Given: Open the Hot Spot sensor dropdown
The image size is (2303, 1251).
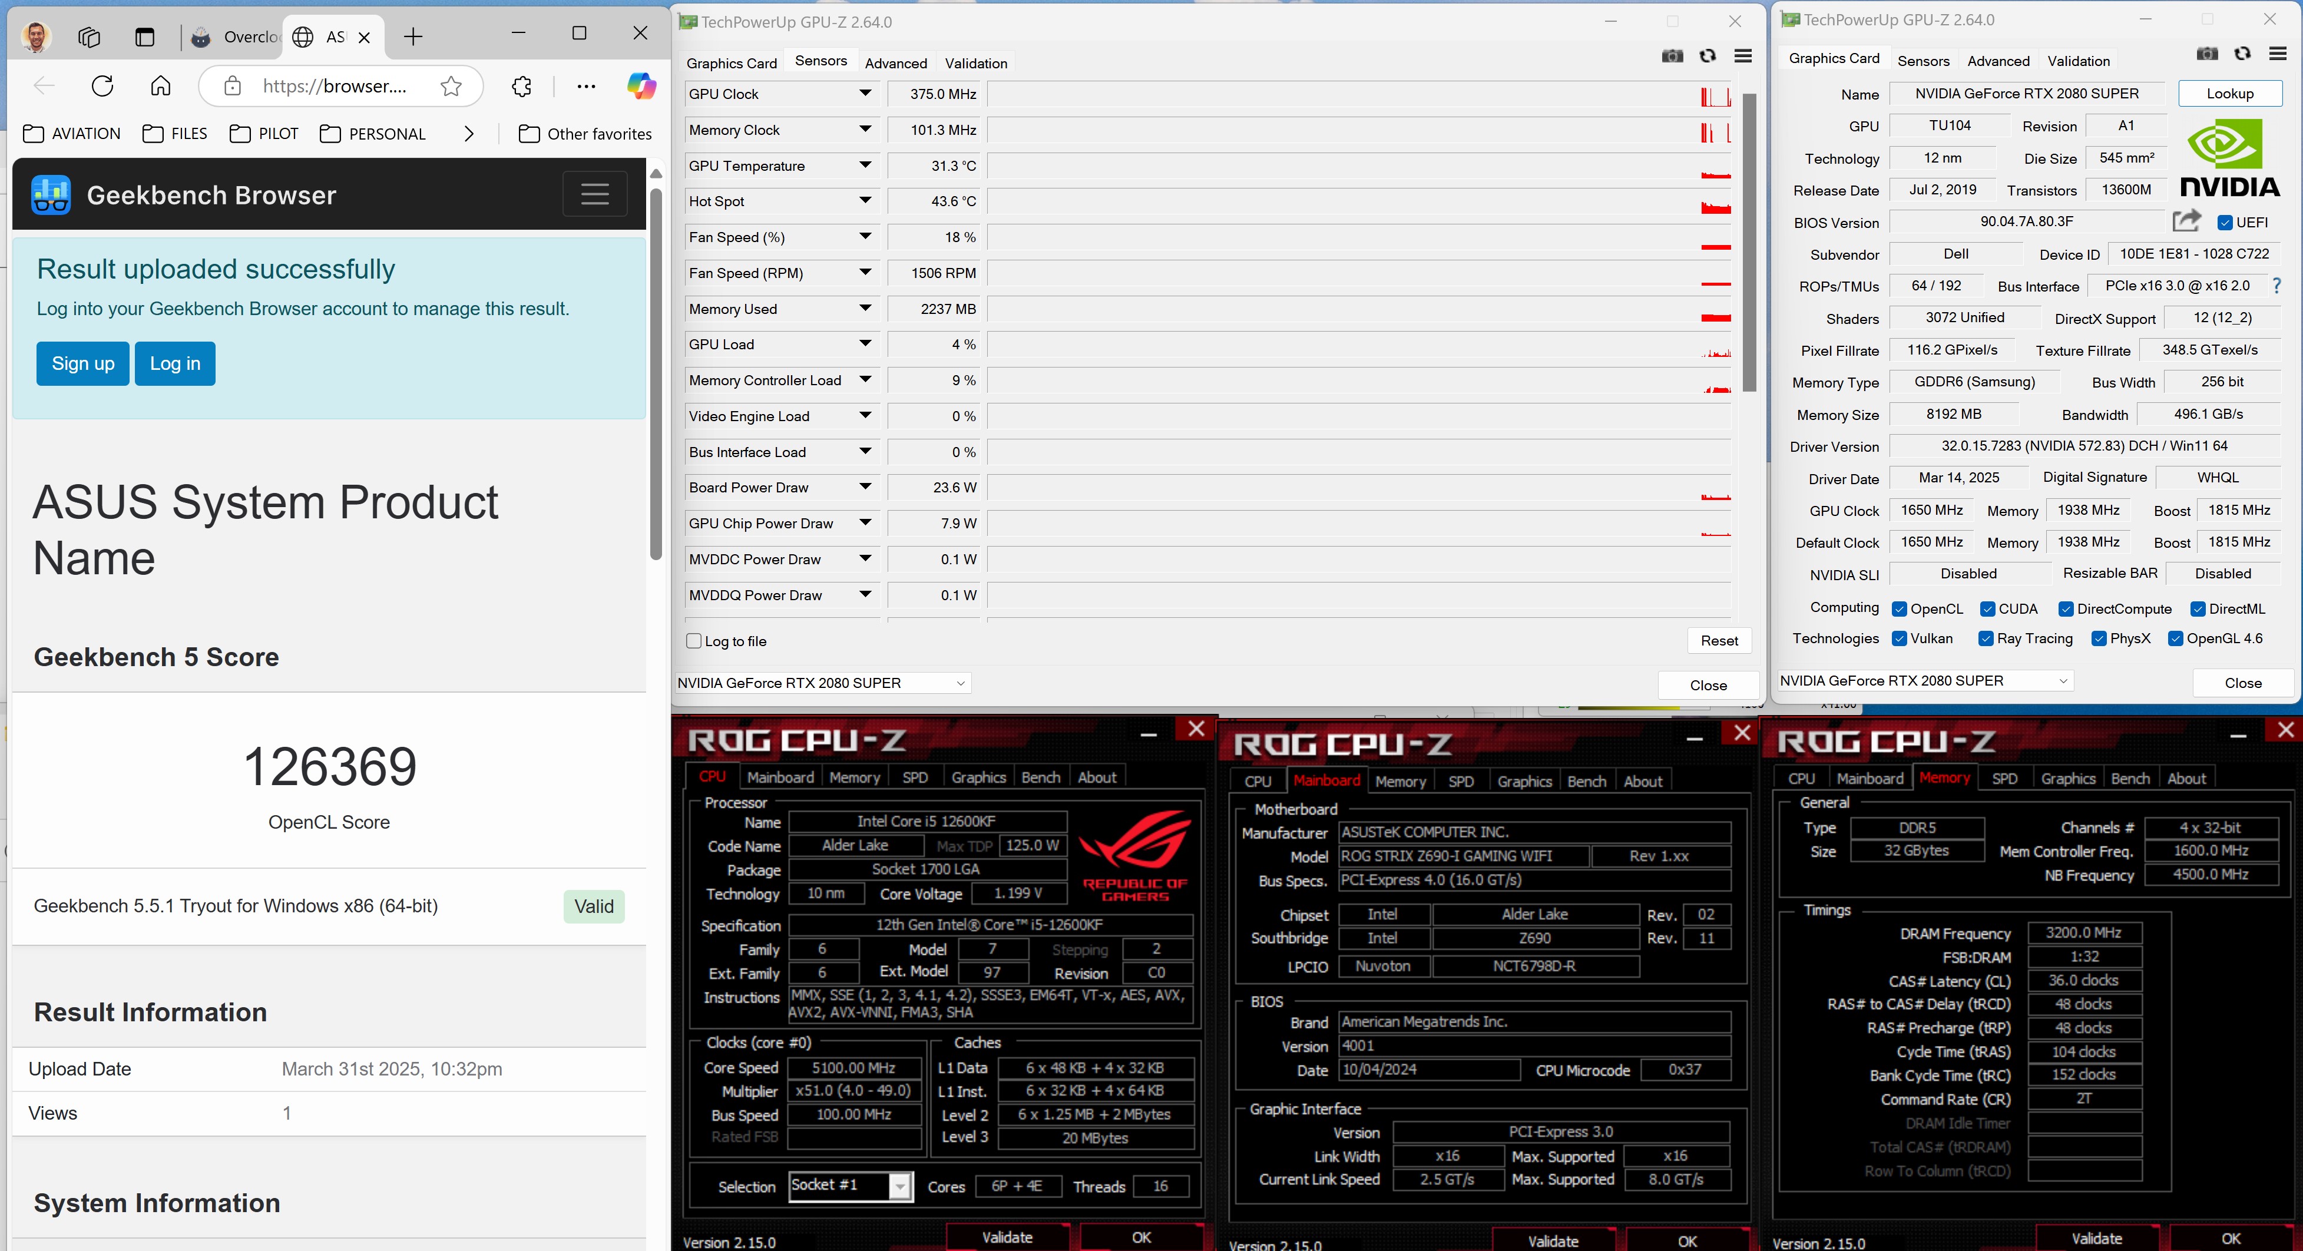Looking at the screenshot, I should (x=865, y=200).
